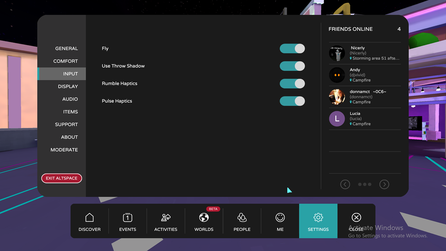The height and width of the screenshot is (251, 446).
Task: Click the 'Use Throw Shadow' label
Action: pyautogui.click(x=123, y=66)
